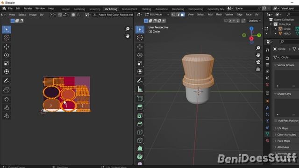This screenshot has width=299, height=168.
Task: Open UV menu in UV editor header
Action: pos(42,14)
